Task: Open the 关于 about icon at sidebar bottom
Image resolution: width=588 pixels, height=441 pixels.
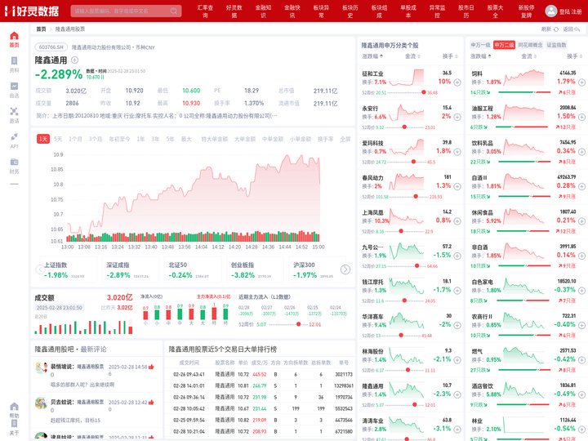Action: click(x=14, y=424)
